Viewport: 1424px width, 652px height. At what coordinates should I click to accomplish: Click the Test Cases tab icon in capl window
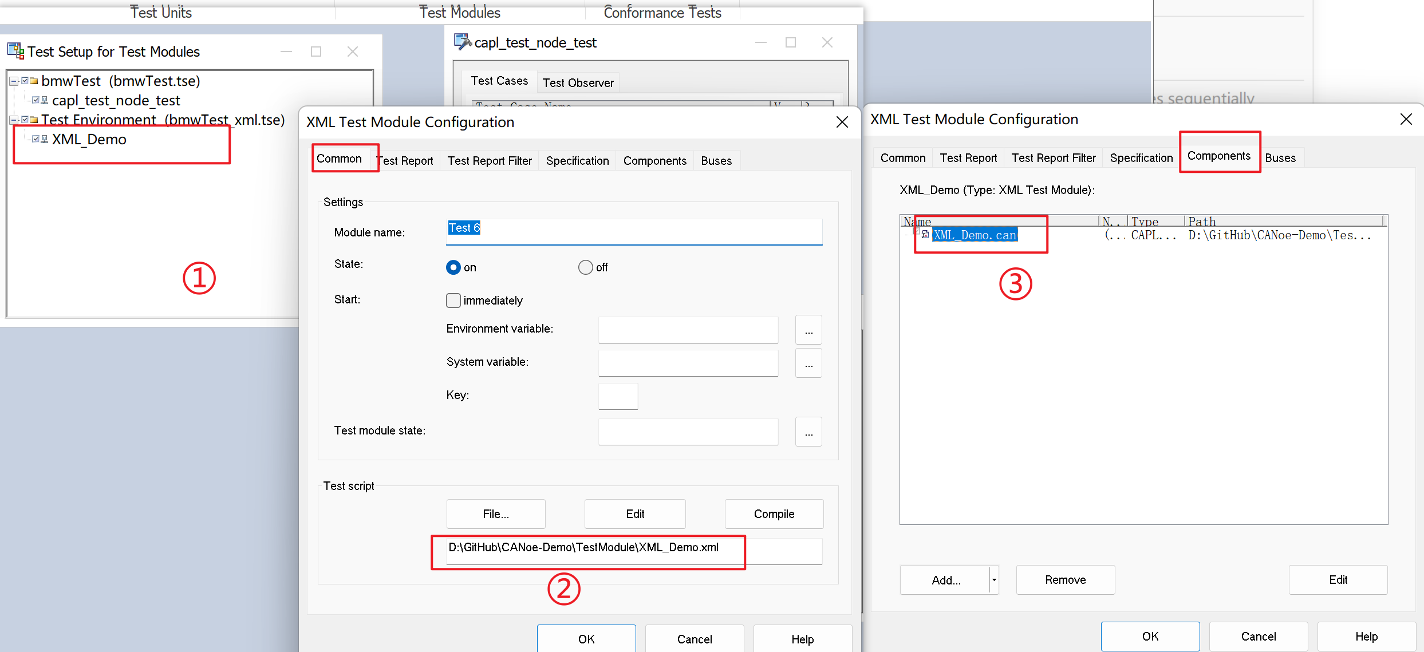coord(500,82)
